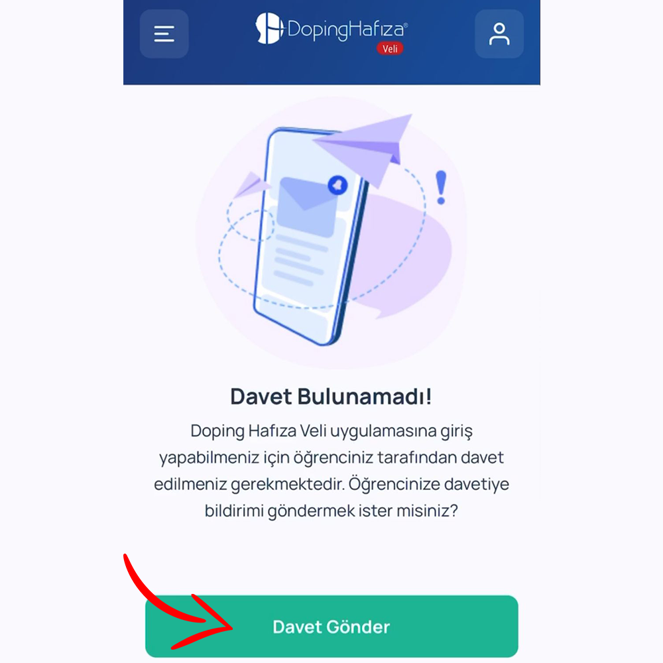Viewport: 663px width, 663px height.
Task: Open the user profile icon
Action: pyautogui.click(x=499, y=34)
